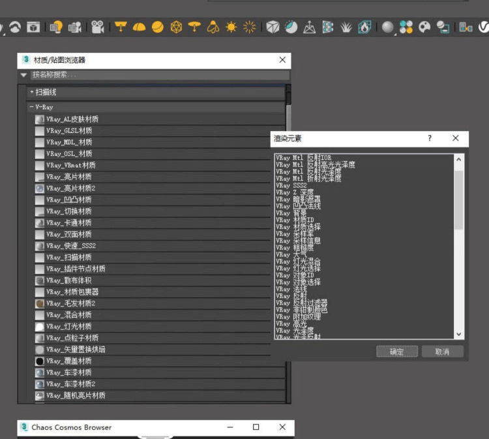Select 'VRay 附加纹理' render element
This screenshot has width=489, height=439.
(298, 316)
